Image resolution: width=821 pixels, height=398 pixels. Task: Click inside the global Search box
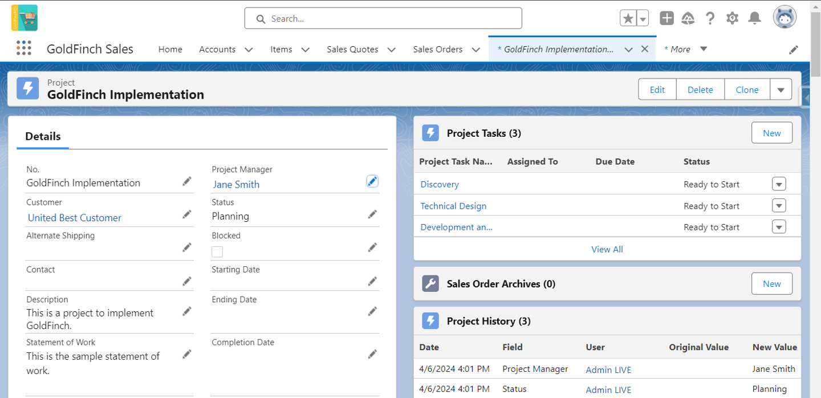click(383, 18)
